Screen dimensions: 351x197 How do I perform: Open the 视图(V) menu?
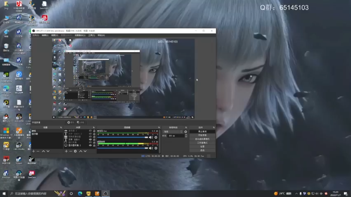click(54, 35)
